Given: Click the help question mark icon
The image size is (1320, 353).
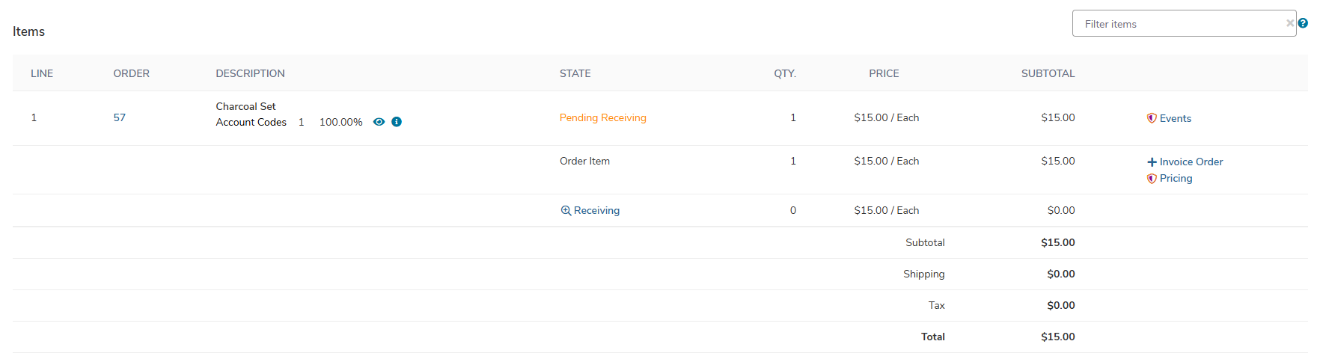Looking at the screenshot, I should pyautogui.click(x=1303, y=23).
